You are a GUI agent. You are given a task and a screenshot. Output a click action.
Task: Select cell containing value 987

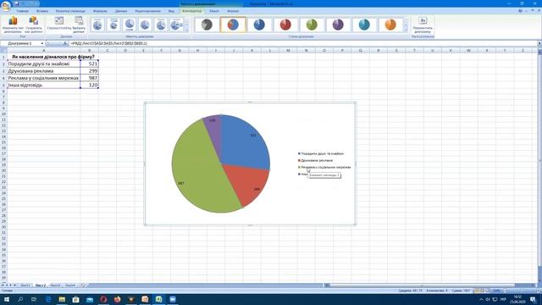[90, 78]
